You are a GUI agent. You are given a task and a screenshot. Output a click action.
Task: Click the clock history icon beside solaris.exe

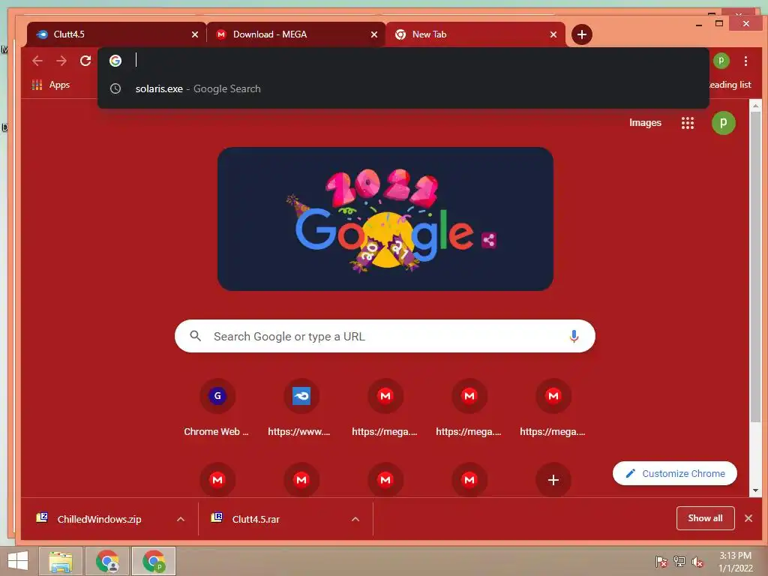click(x=115, y=88)
